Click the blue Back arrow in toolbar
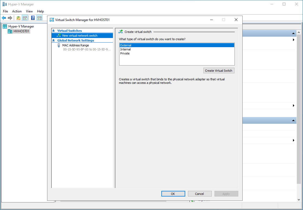 pos(4,18)
